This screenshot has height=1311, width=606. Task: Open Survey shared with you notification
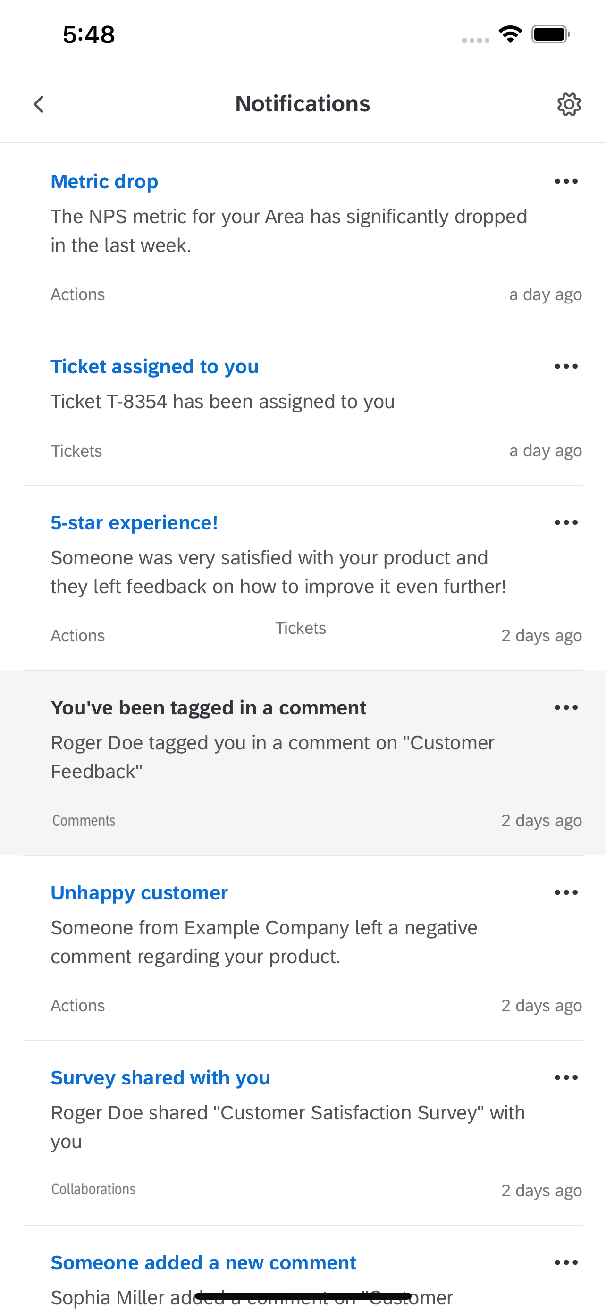(160, 1077)
